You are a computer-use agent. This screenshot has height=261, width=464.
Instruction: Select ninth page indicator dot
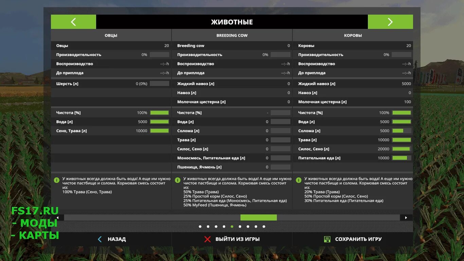click(264, 226)
